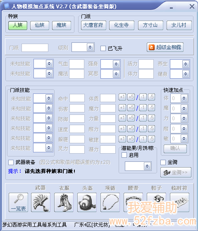Image resolution: width=198 pixels, height=231 pixels.
Task: Minimize the window via title bar
Action: point(172,8)
